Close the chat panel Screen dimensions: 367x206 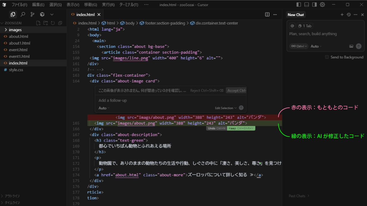362,15
